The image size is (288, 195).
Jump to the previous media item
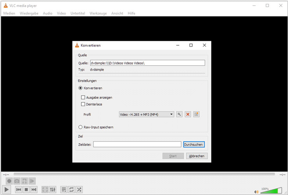click(19, 189)
